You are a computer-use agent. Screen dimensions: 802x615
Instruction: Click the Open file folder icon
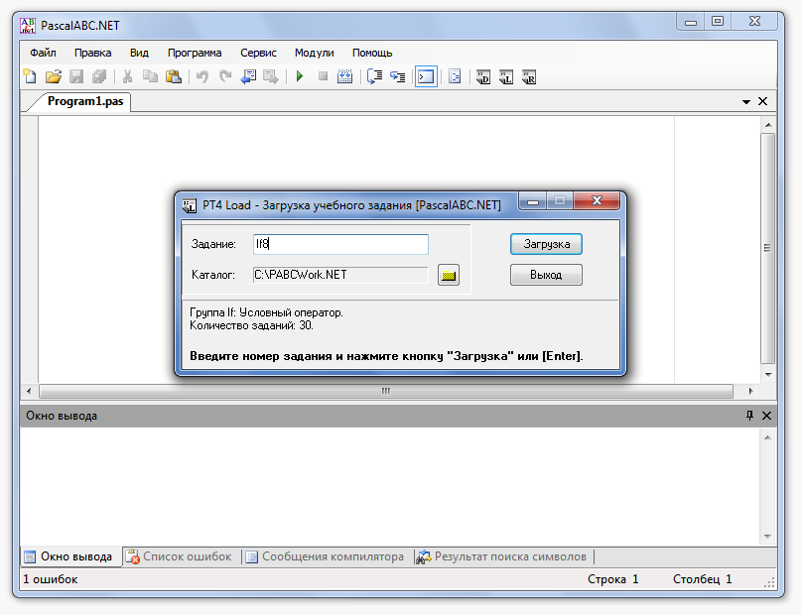pyautogui.click(x=53, y=76)
